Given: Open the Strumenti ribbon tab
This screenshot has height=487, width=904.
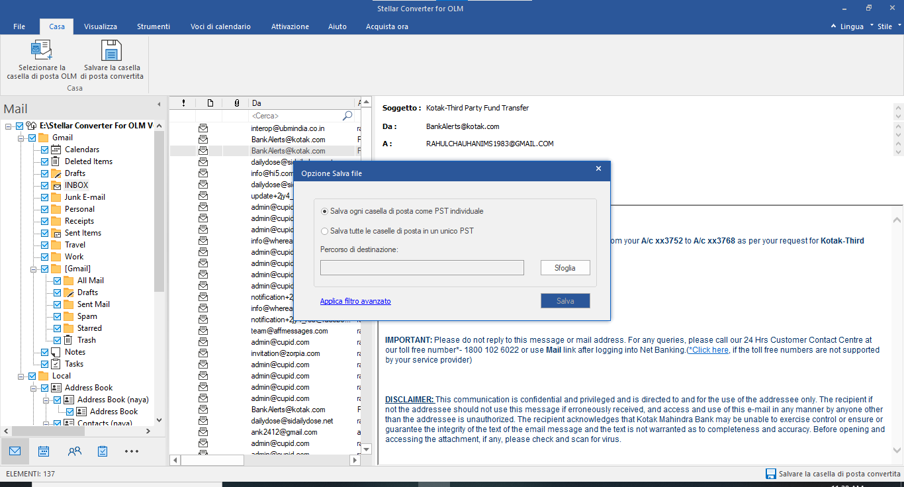Looking at the screenshot, I should (154, 26).
